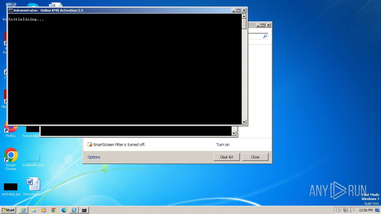Open the network status tray icon
Screen dimensions: 381x214
[346, 210]
